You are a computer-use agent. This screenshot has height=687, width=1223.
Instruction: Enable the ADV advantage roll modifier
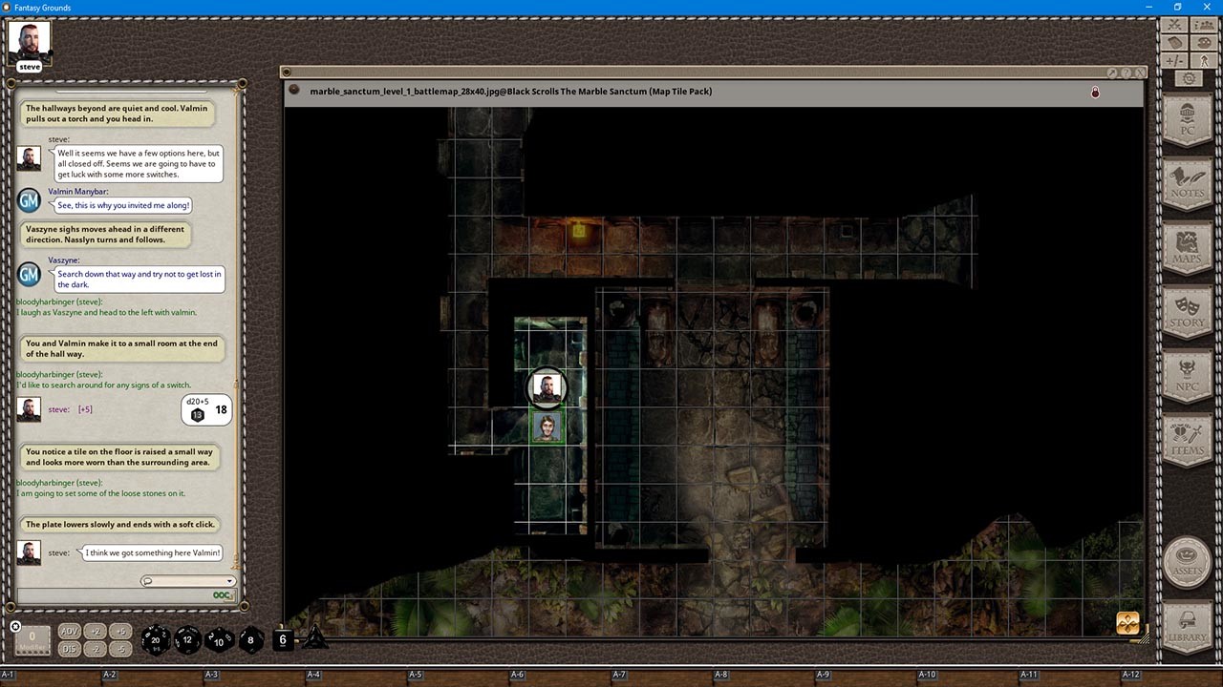[x=68, y=631]
